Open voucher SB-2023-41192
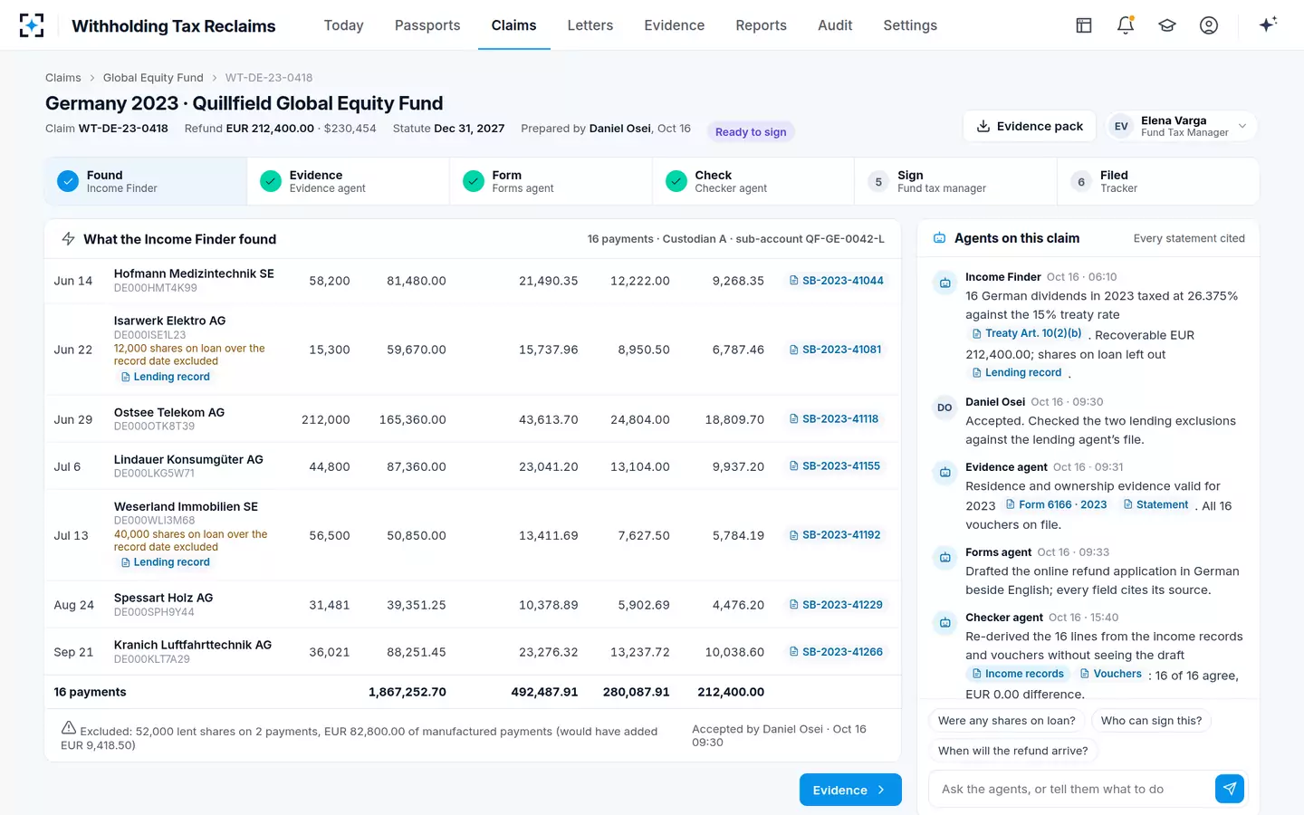Viewport: 1304px width, 815px height. (835, 535)
